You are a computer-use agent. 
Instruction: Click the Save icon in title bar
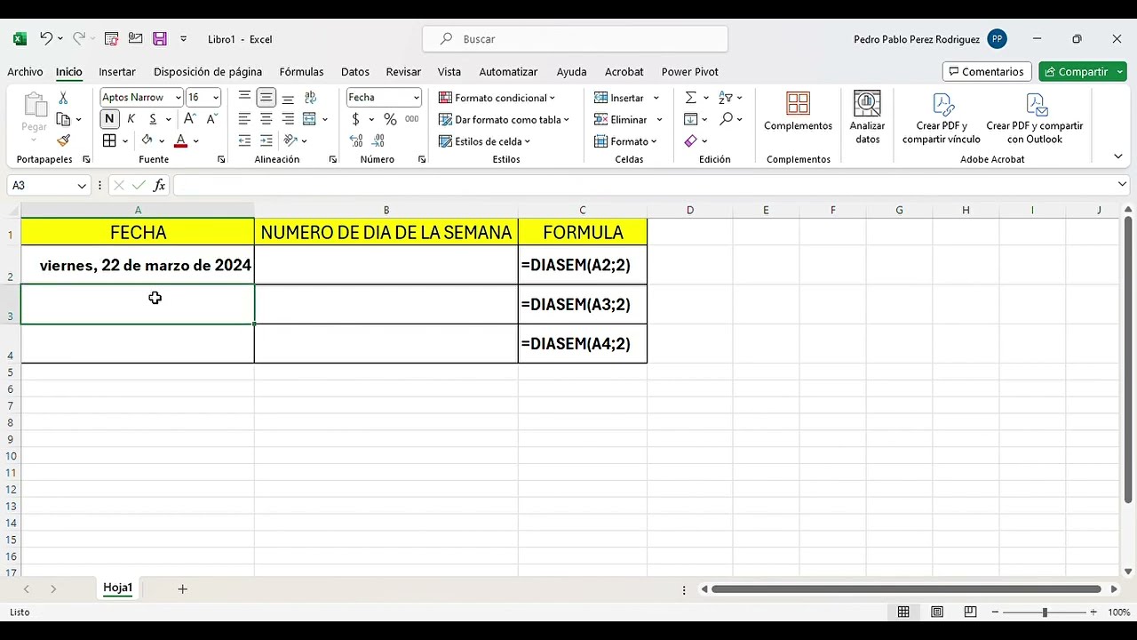[x=160, y=39]
